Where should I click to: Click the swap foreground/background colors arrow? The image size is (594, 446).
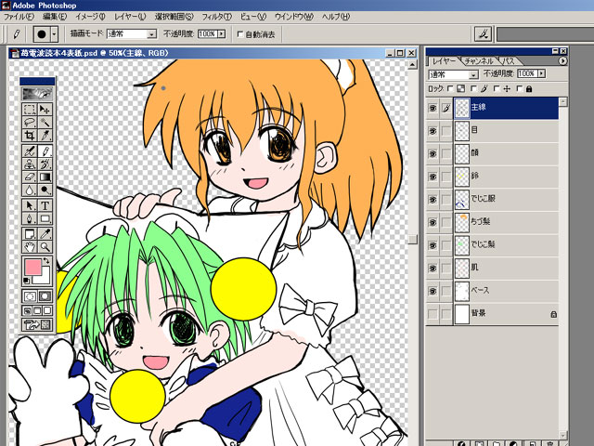(46, 260)
